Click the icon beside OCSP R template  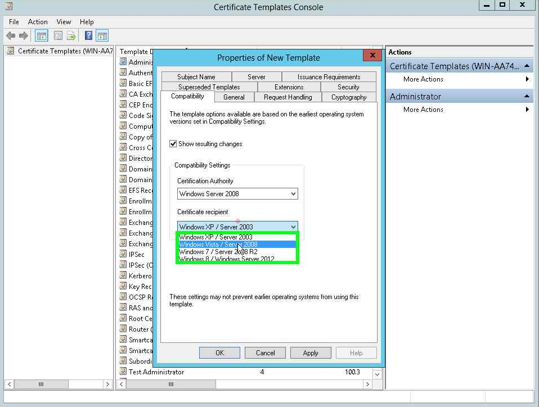[123, 296]
